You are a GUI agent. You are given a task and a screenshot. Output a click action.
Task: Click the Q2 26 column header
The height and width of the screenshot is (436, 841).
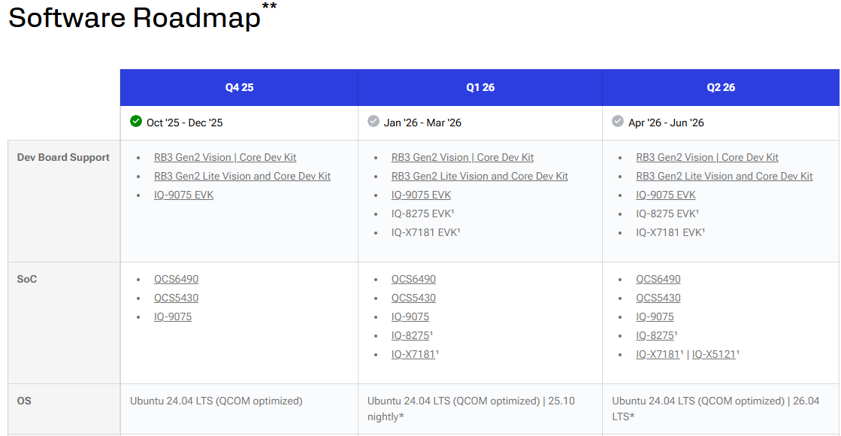[x=721, y=87]
